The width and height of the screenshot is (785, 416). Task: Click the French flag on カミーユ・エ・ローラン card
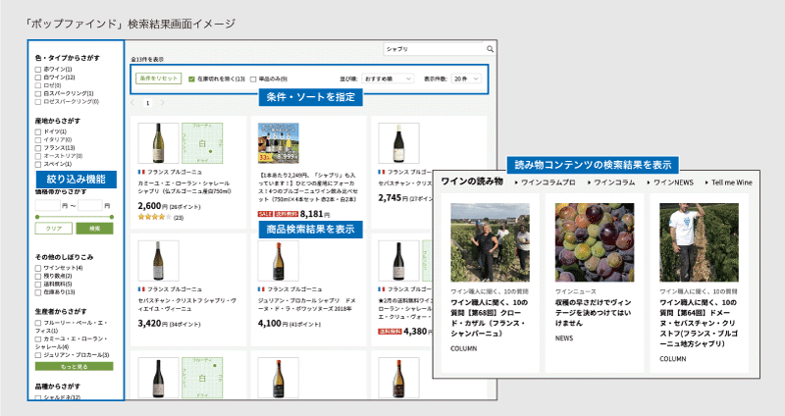(141, 172)
